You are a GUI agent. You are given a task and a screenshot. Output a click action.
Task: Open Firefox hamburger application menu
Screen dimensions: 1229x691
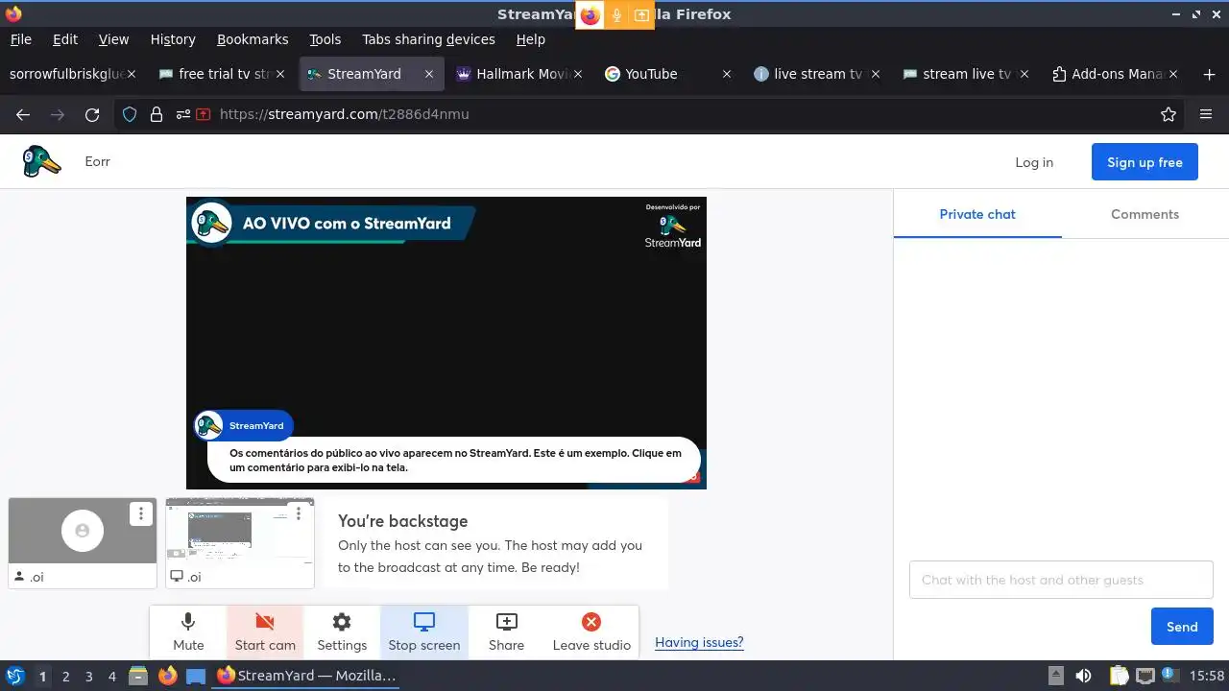pos(1206,114)
